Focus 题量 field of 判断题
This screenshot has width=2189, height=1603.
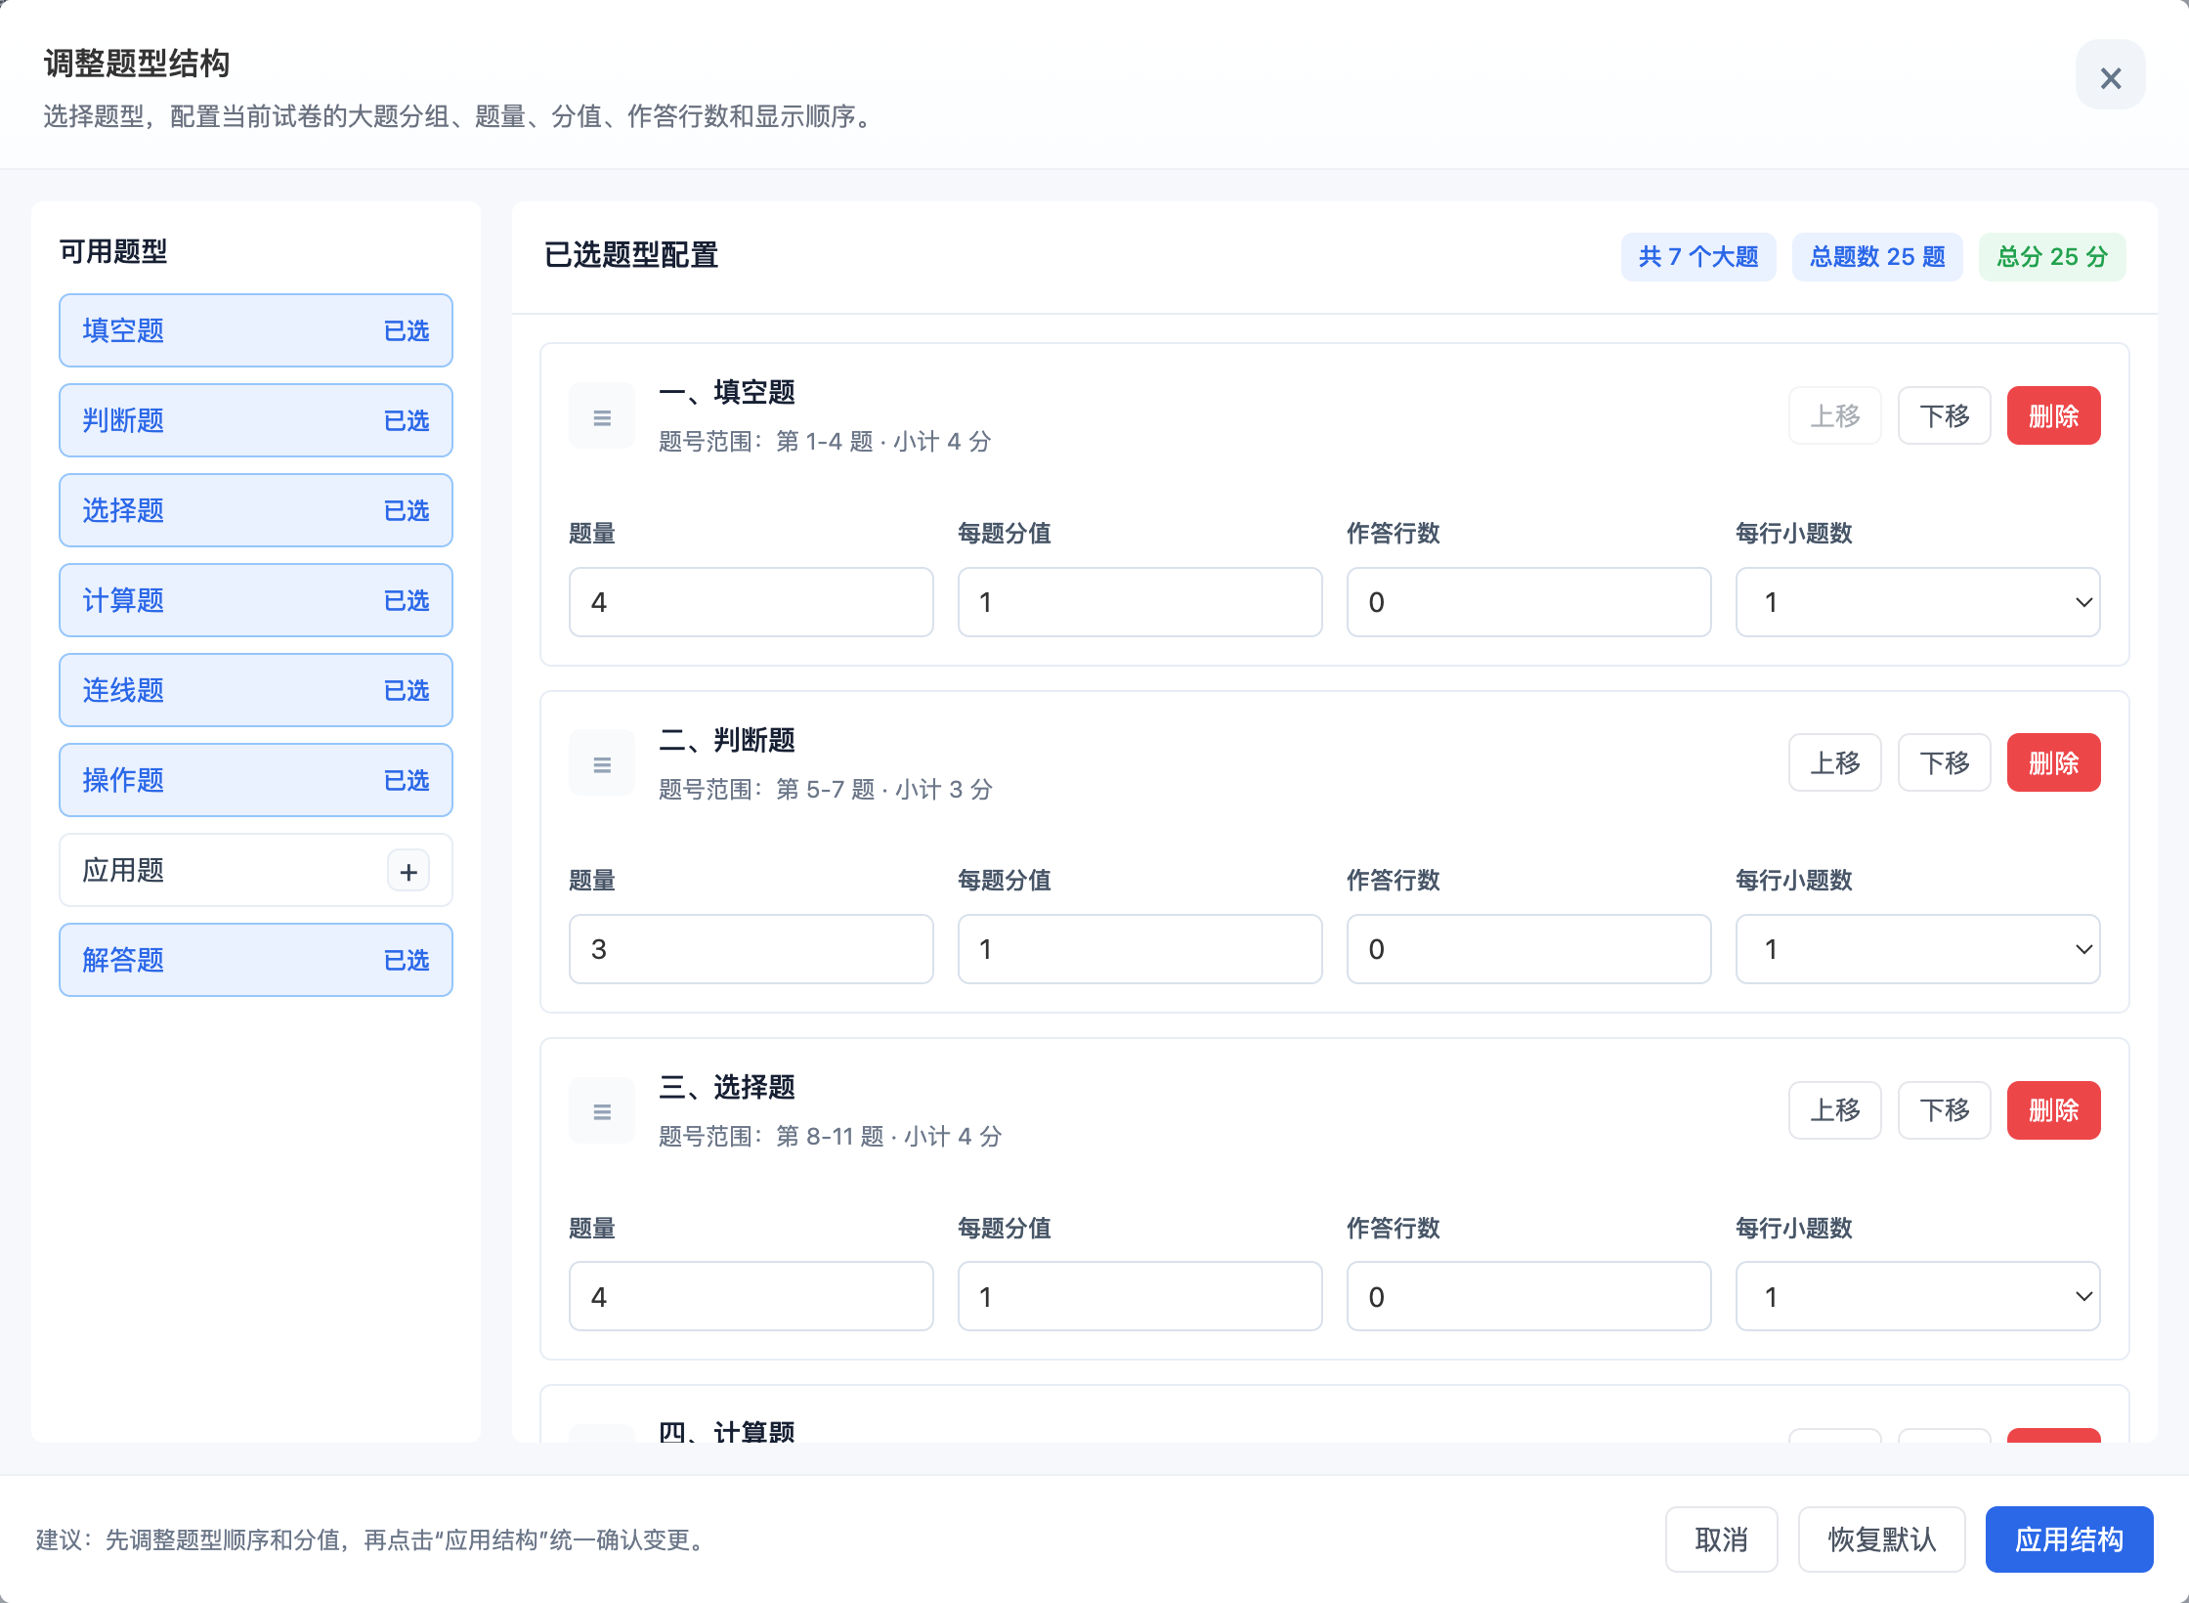coord(751,949)
